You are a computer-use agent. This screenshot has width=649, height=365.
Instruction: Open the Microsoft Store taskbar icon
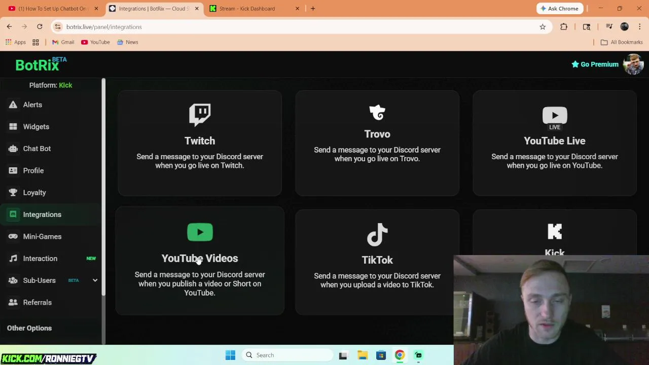point(381,355)
